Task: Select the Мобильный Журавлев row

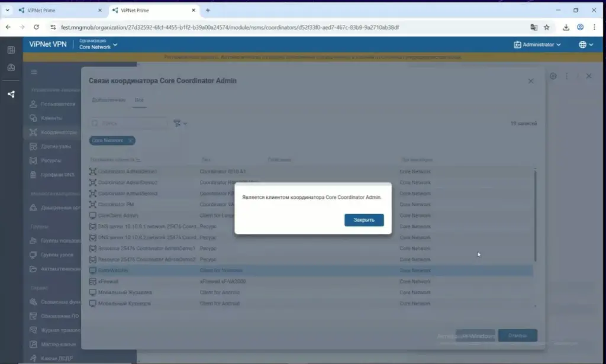Action: coord(311,292)
